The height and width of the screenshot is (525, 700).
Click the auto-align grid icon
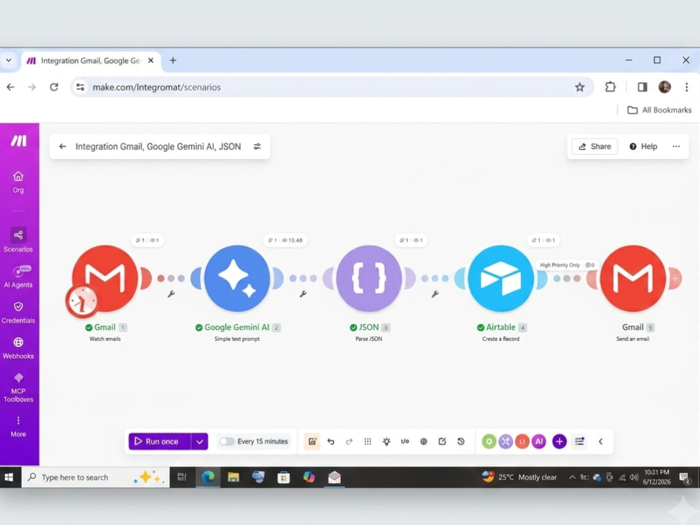click(368, 442)
